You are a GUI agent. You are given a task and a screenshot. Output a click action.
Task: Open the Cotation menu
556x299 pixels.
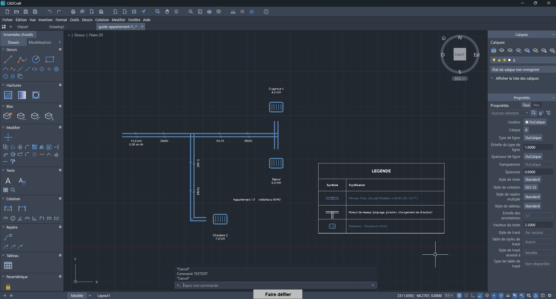pos(102,20)
